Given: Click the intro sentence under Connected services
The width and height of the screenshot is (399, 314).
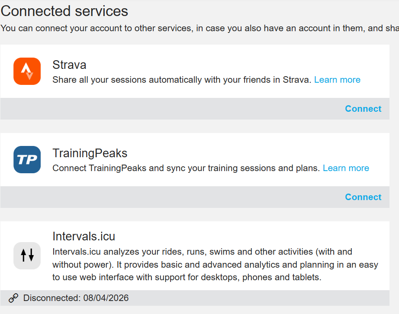Looking at the screenshot, I should pyautogui.click(x=195, y=28).
